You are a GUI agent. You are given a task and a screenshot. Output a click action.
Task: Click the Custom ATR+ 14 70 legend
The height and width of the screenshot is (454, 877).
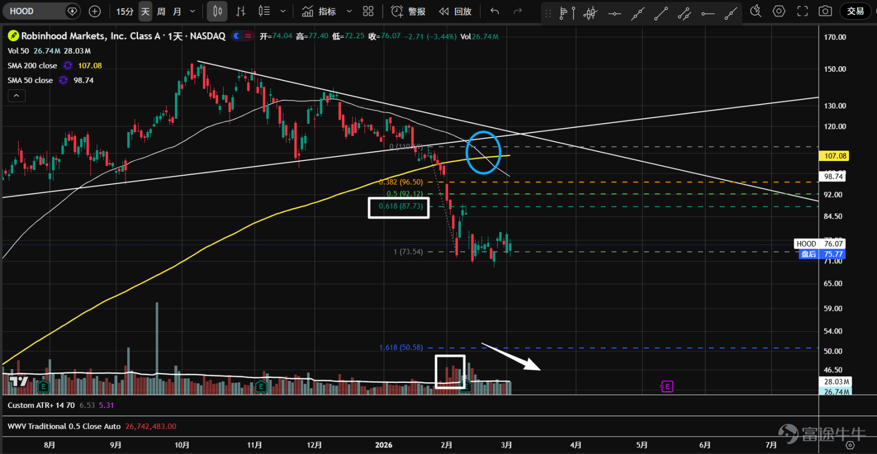[x=41, y=406]
